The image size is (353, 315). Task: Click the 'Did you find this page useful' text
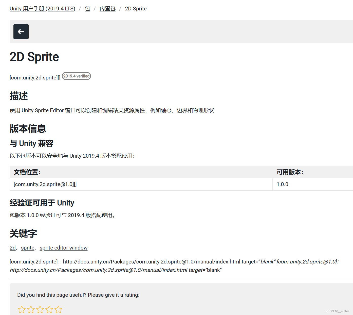(78, 295)
